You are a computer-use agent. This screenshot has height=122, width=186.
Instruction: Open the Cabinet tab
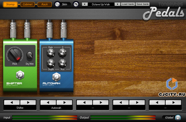tap(28, 4)
